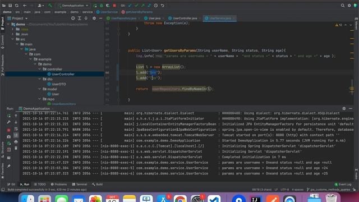Open the Structure side tool window
Image resolution: width=359 pixels, height=202 pixels.
click(2, 150)
